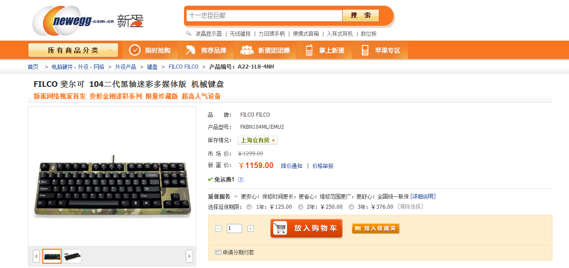Select 1年 ¥125.00 extended warranty
Viewport: 569px width, 268px height.
(249, 207)
